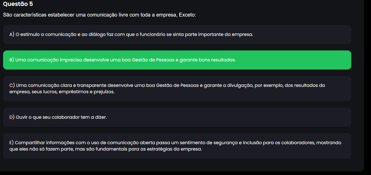Click the word "Exceto:" in the question

coord(187,15)
